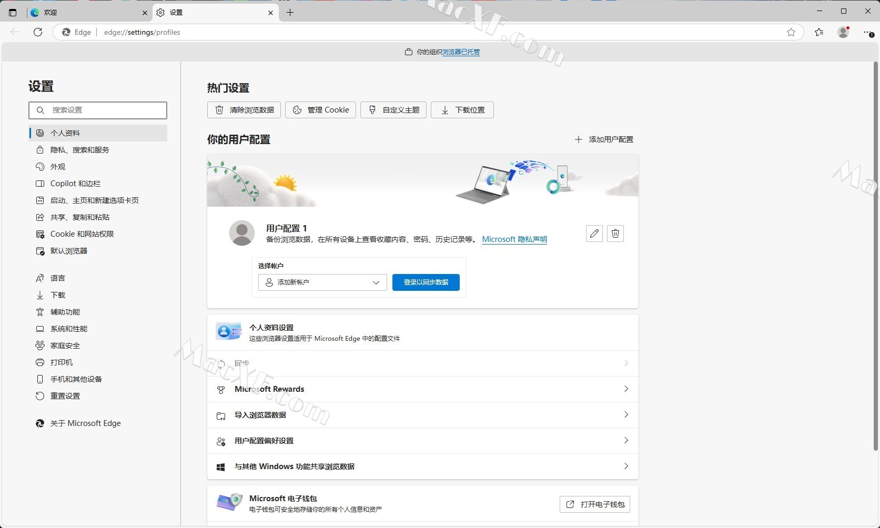Expand Microsoft Rewards row chevron

click(x=626, y=389)
